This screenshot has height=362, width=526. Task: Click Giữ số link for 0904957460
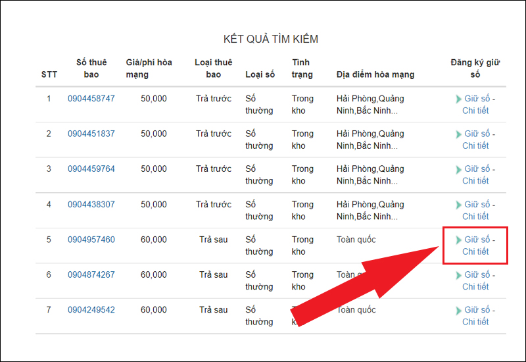477,240
